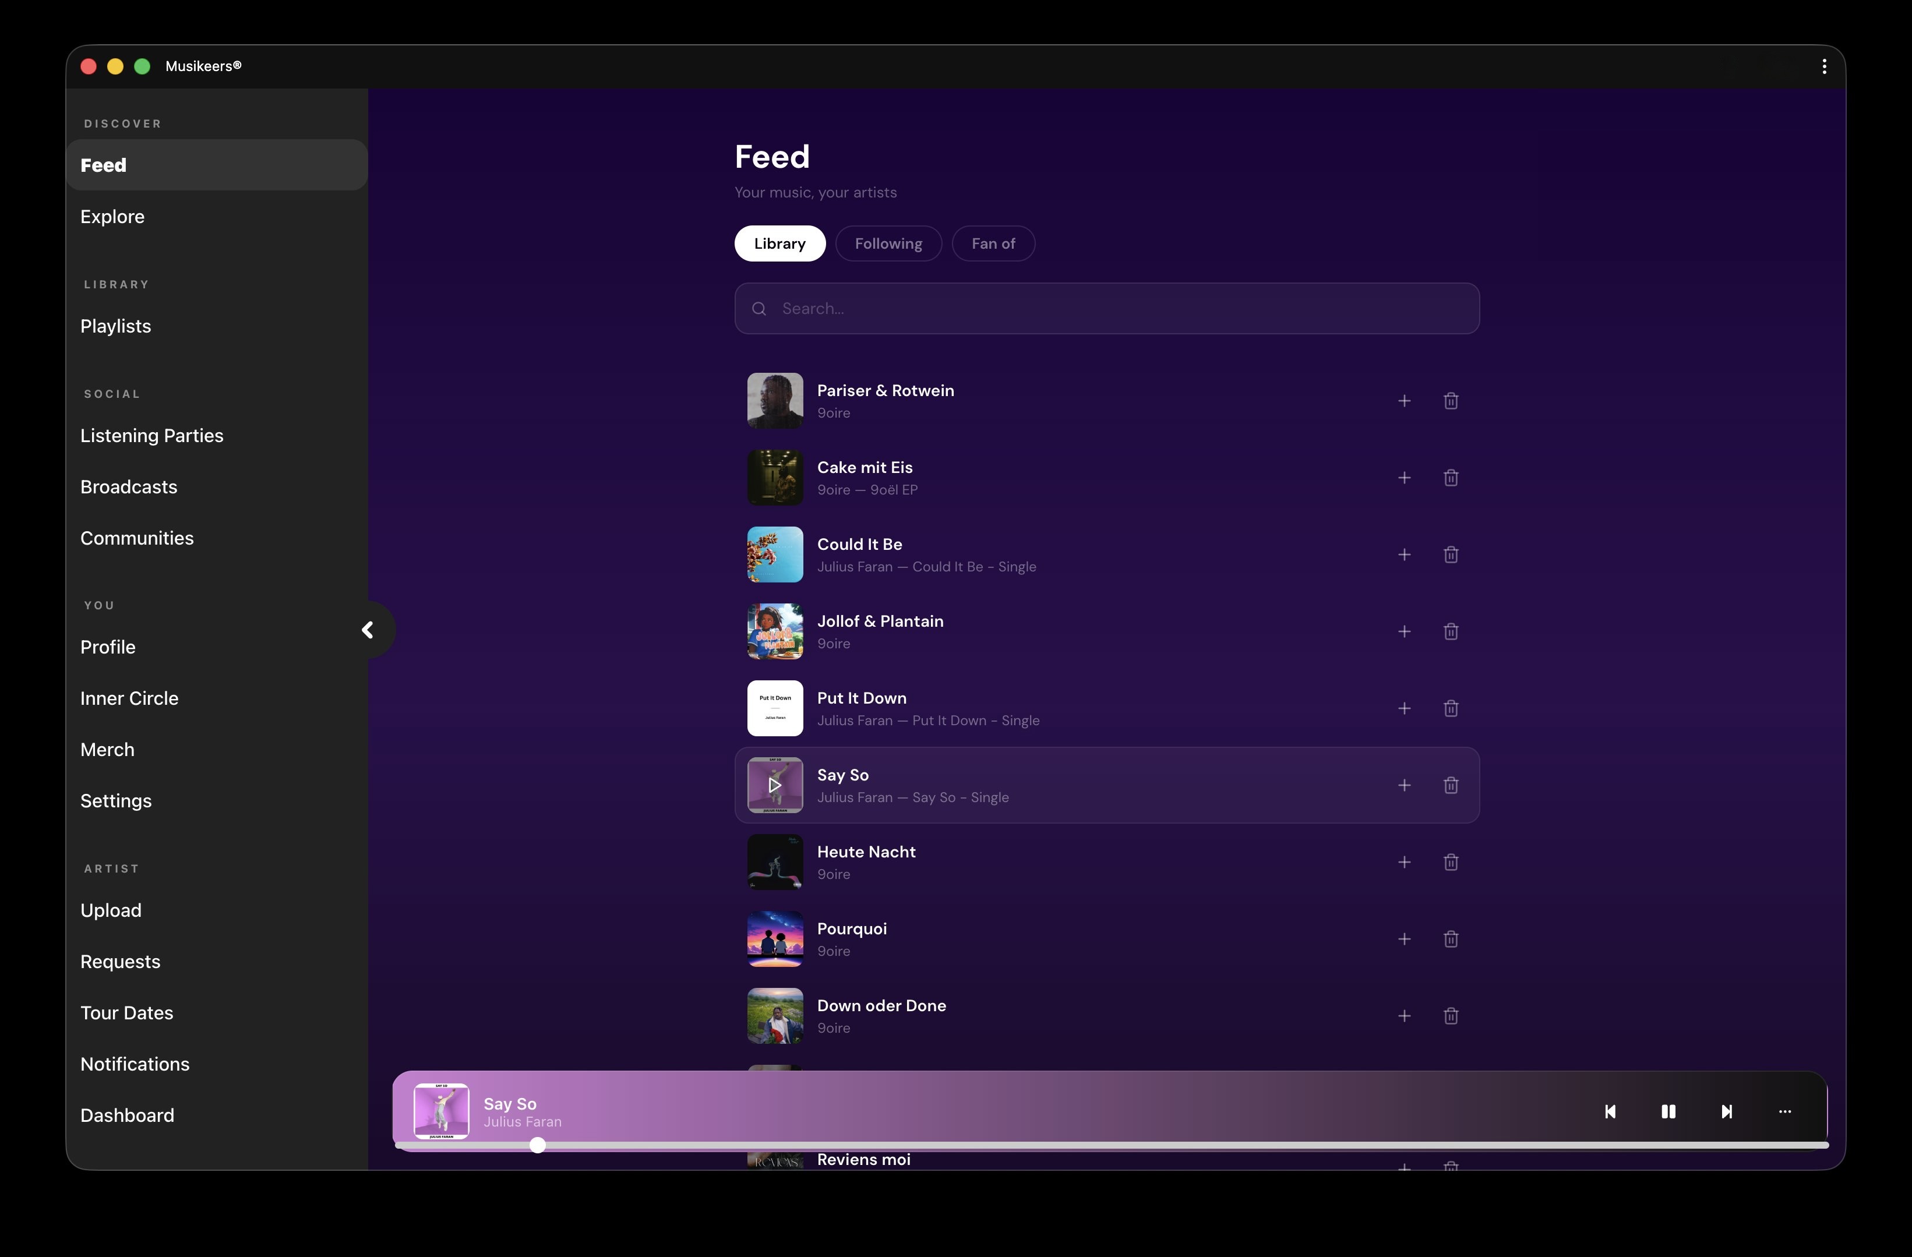Pause the playing song
Screen dimensions: 1912x1257
[1668, 1111]
